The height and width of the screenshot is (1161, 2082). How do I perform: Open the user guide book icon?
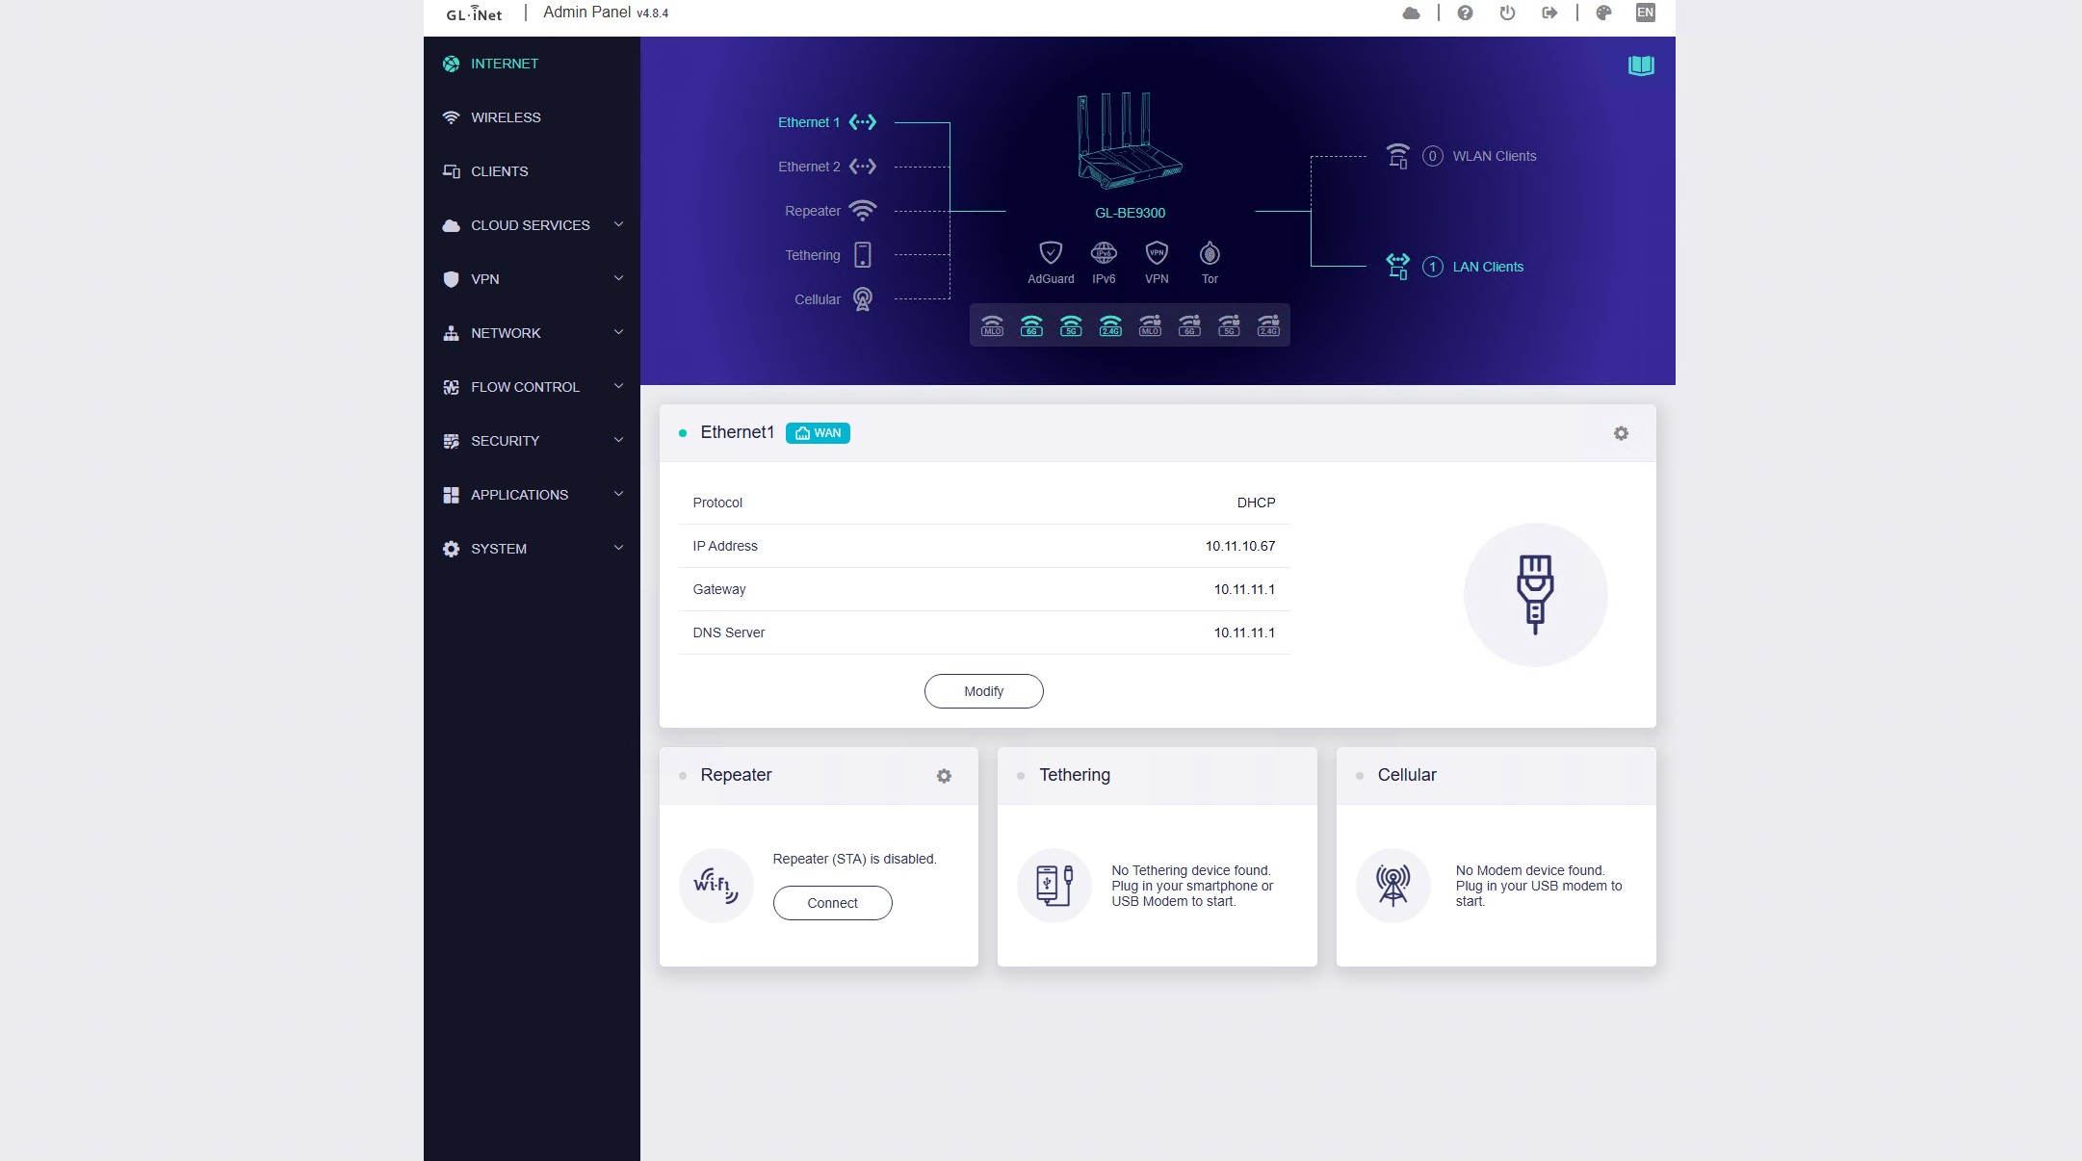tap(1641, 65)
